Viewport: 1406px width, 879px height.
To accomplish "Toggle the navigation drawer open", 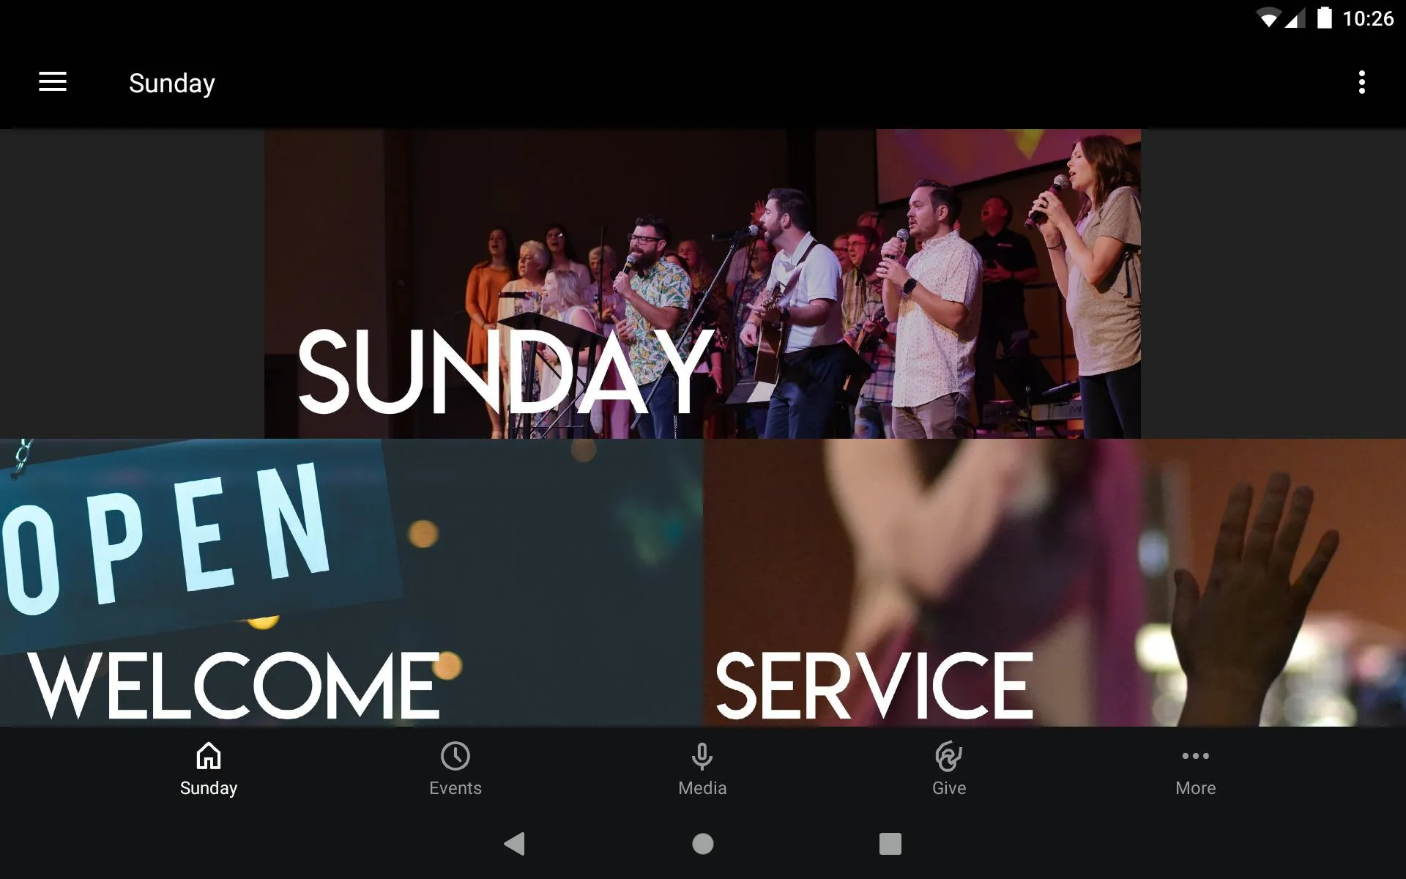I will (53, 83).
